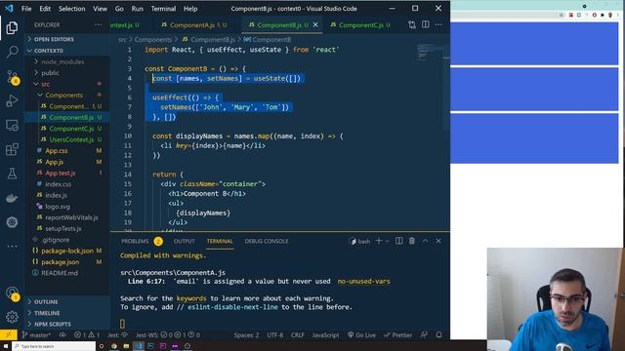
Task: Show additional activity bar views ellipsis
Action: tap(12, 246)
